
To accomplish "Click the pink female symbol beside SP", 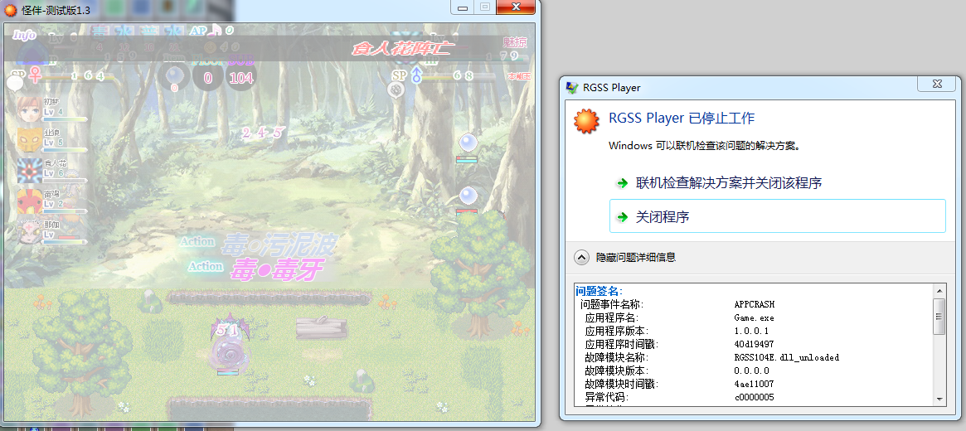I will tap(35, 75).
